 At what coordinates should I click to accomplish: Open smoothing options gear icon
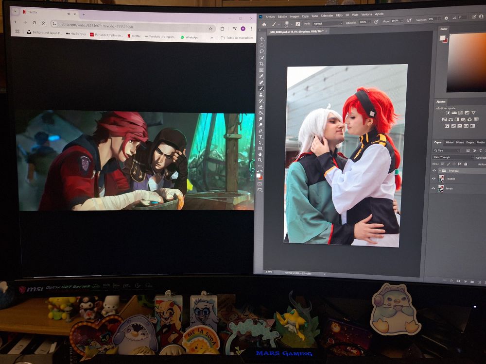click(446, 18)
